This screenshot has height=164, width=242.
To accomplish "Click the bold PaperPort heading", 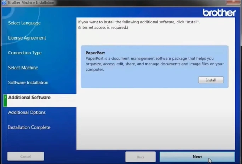I will coord(96,53).
